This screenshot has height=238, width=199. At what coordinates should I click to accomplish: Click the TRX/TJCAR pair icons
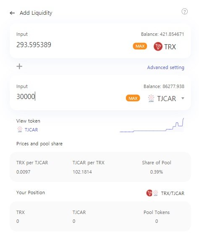pos(152,193)
